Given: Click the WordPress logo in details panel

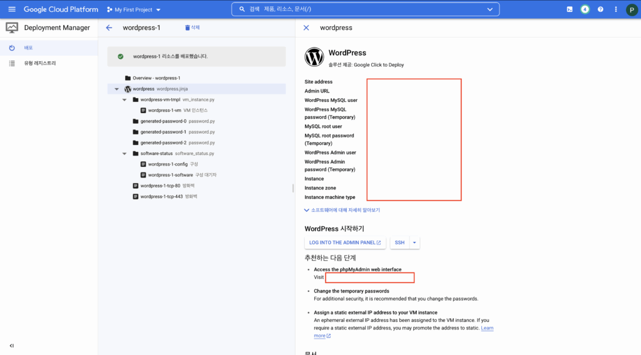Looking at the screenshot, I should coord(314,57).
